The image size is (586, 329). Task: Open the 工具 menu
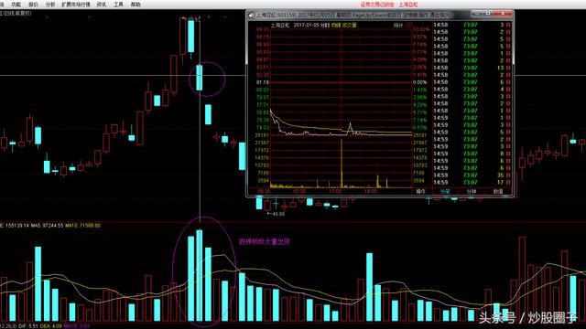pos(118,5)
